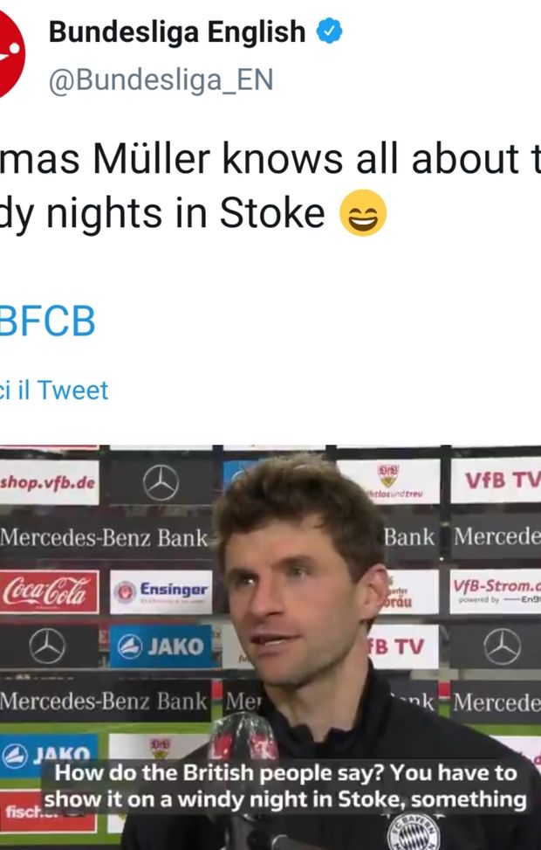Click the Mercedes star logo beside shop.vfb.de
The width and height of the screenshot is (541, 850).
pos(161,482)
